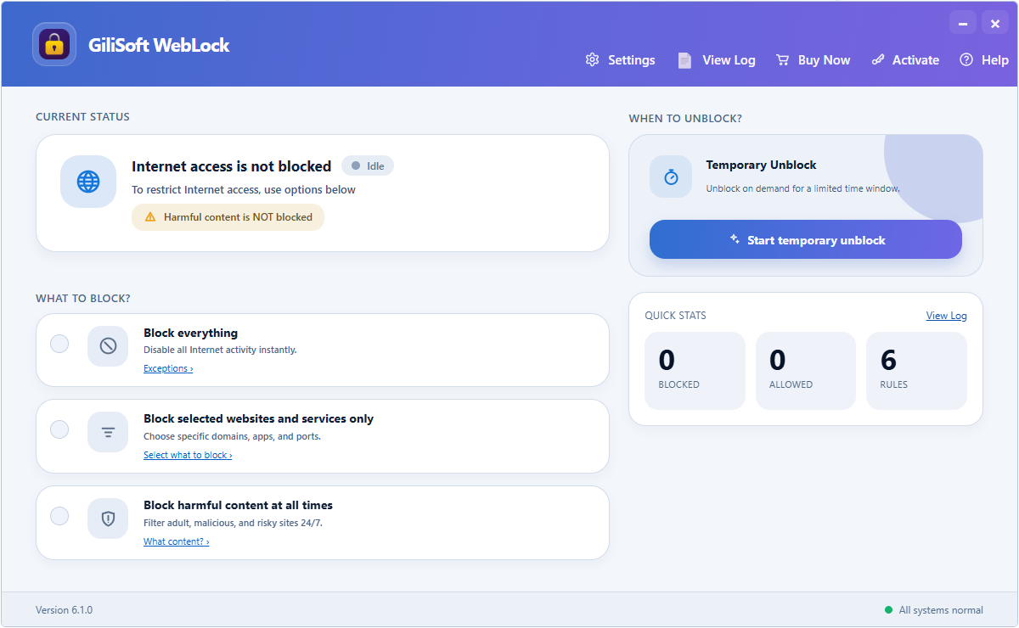This screenshot has width=1019, height=628.
Task: Click the All systems normal status text
Action: 941,610
